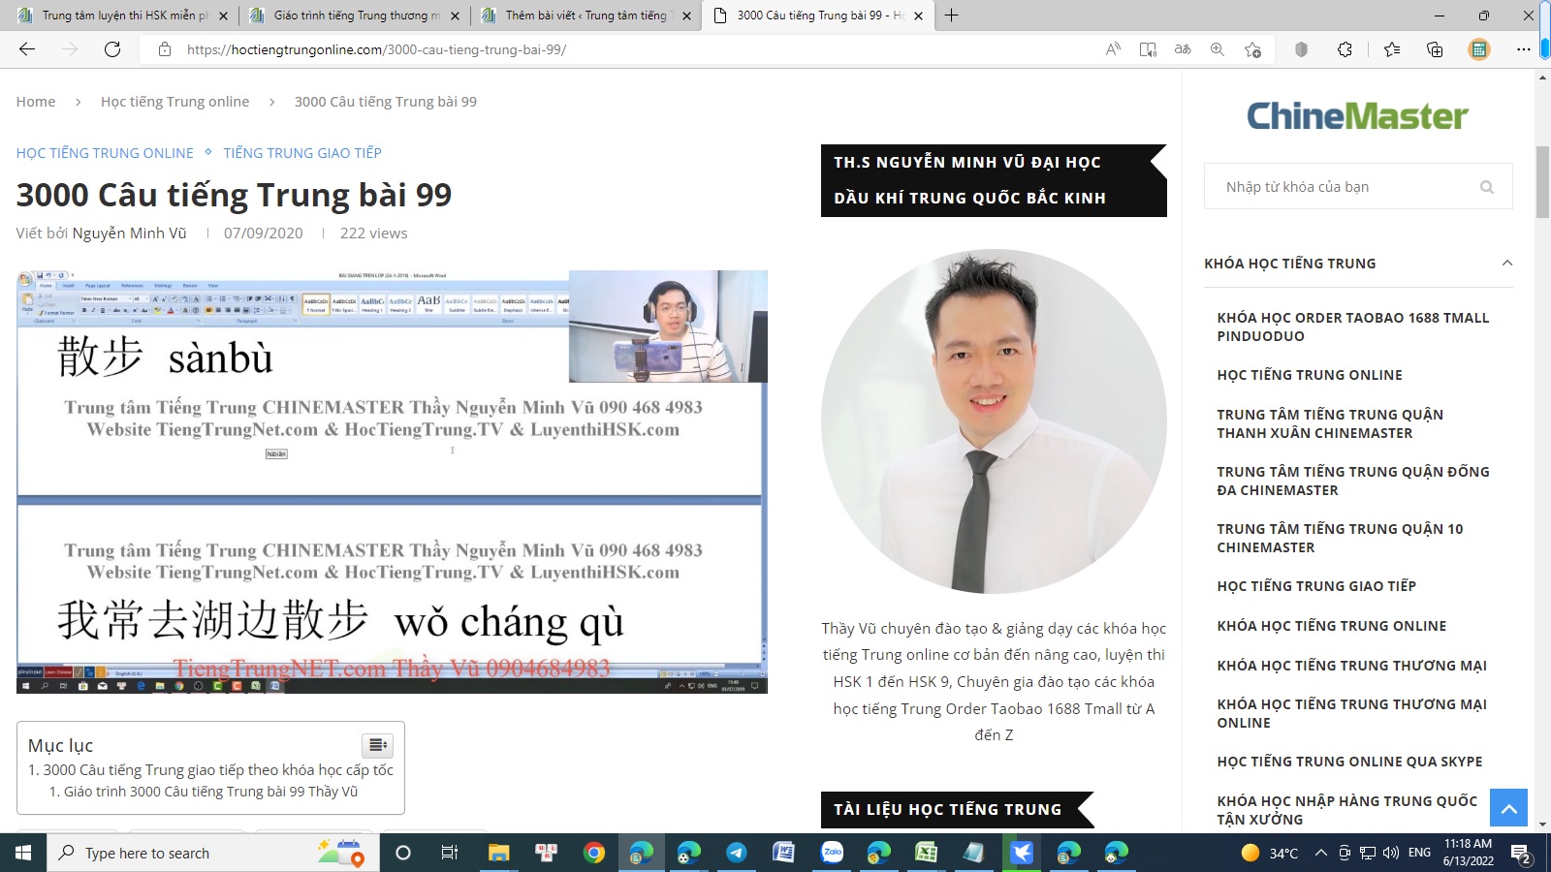Open the Học tiếng Trung online breadcrumb link
Viewport: 1551px width, 872px height.
[x=174, y=102]
